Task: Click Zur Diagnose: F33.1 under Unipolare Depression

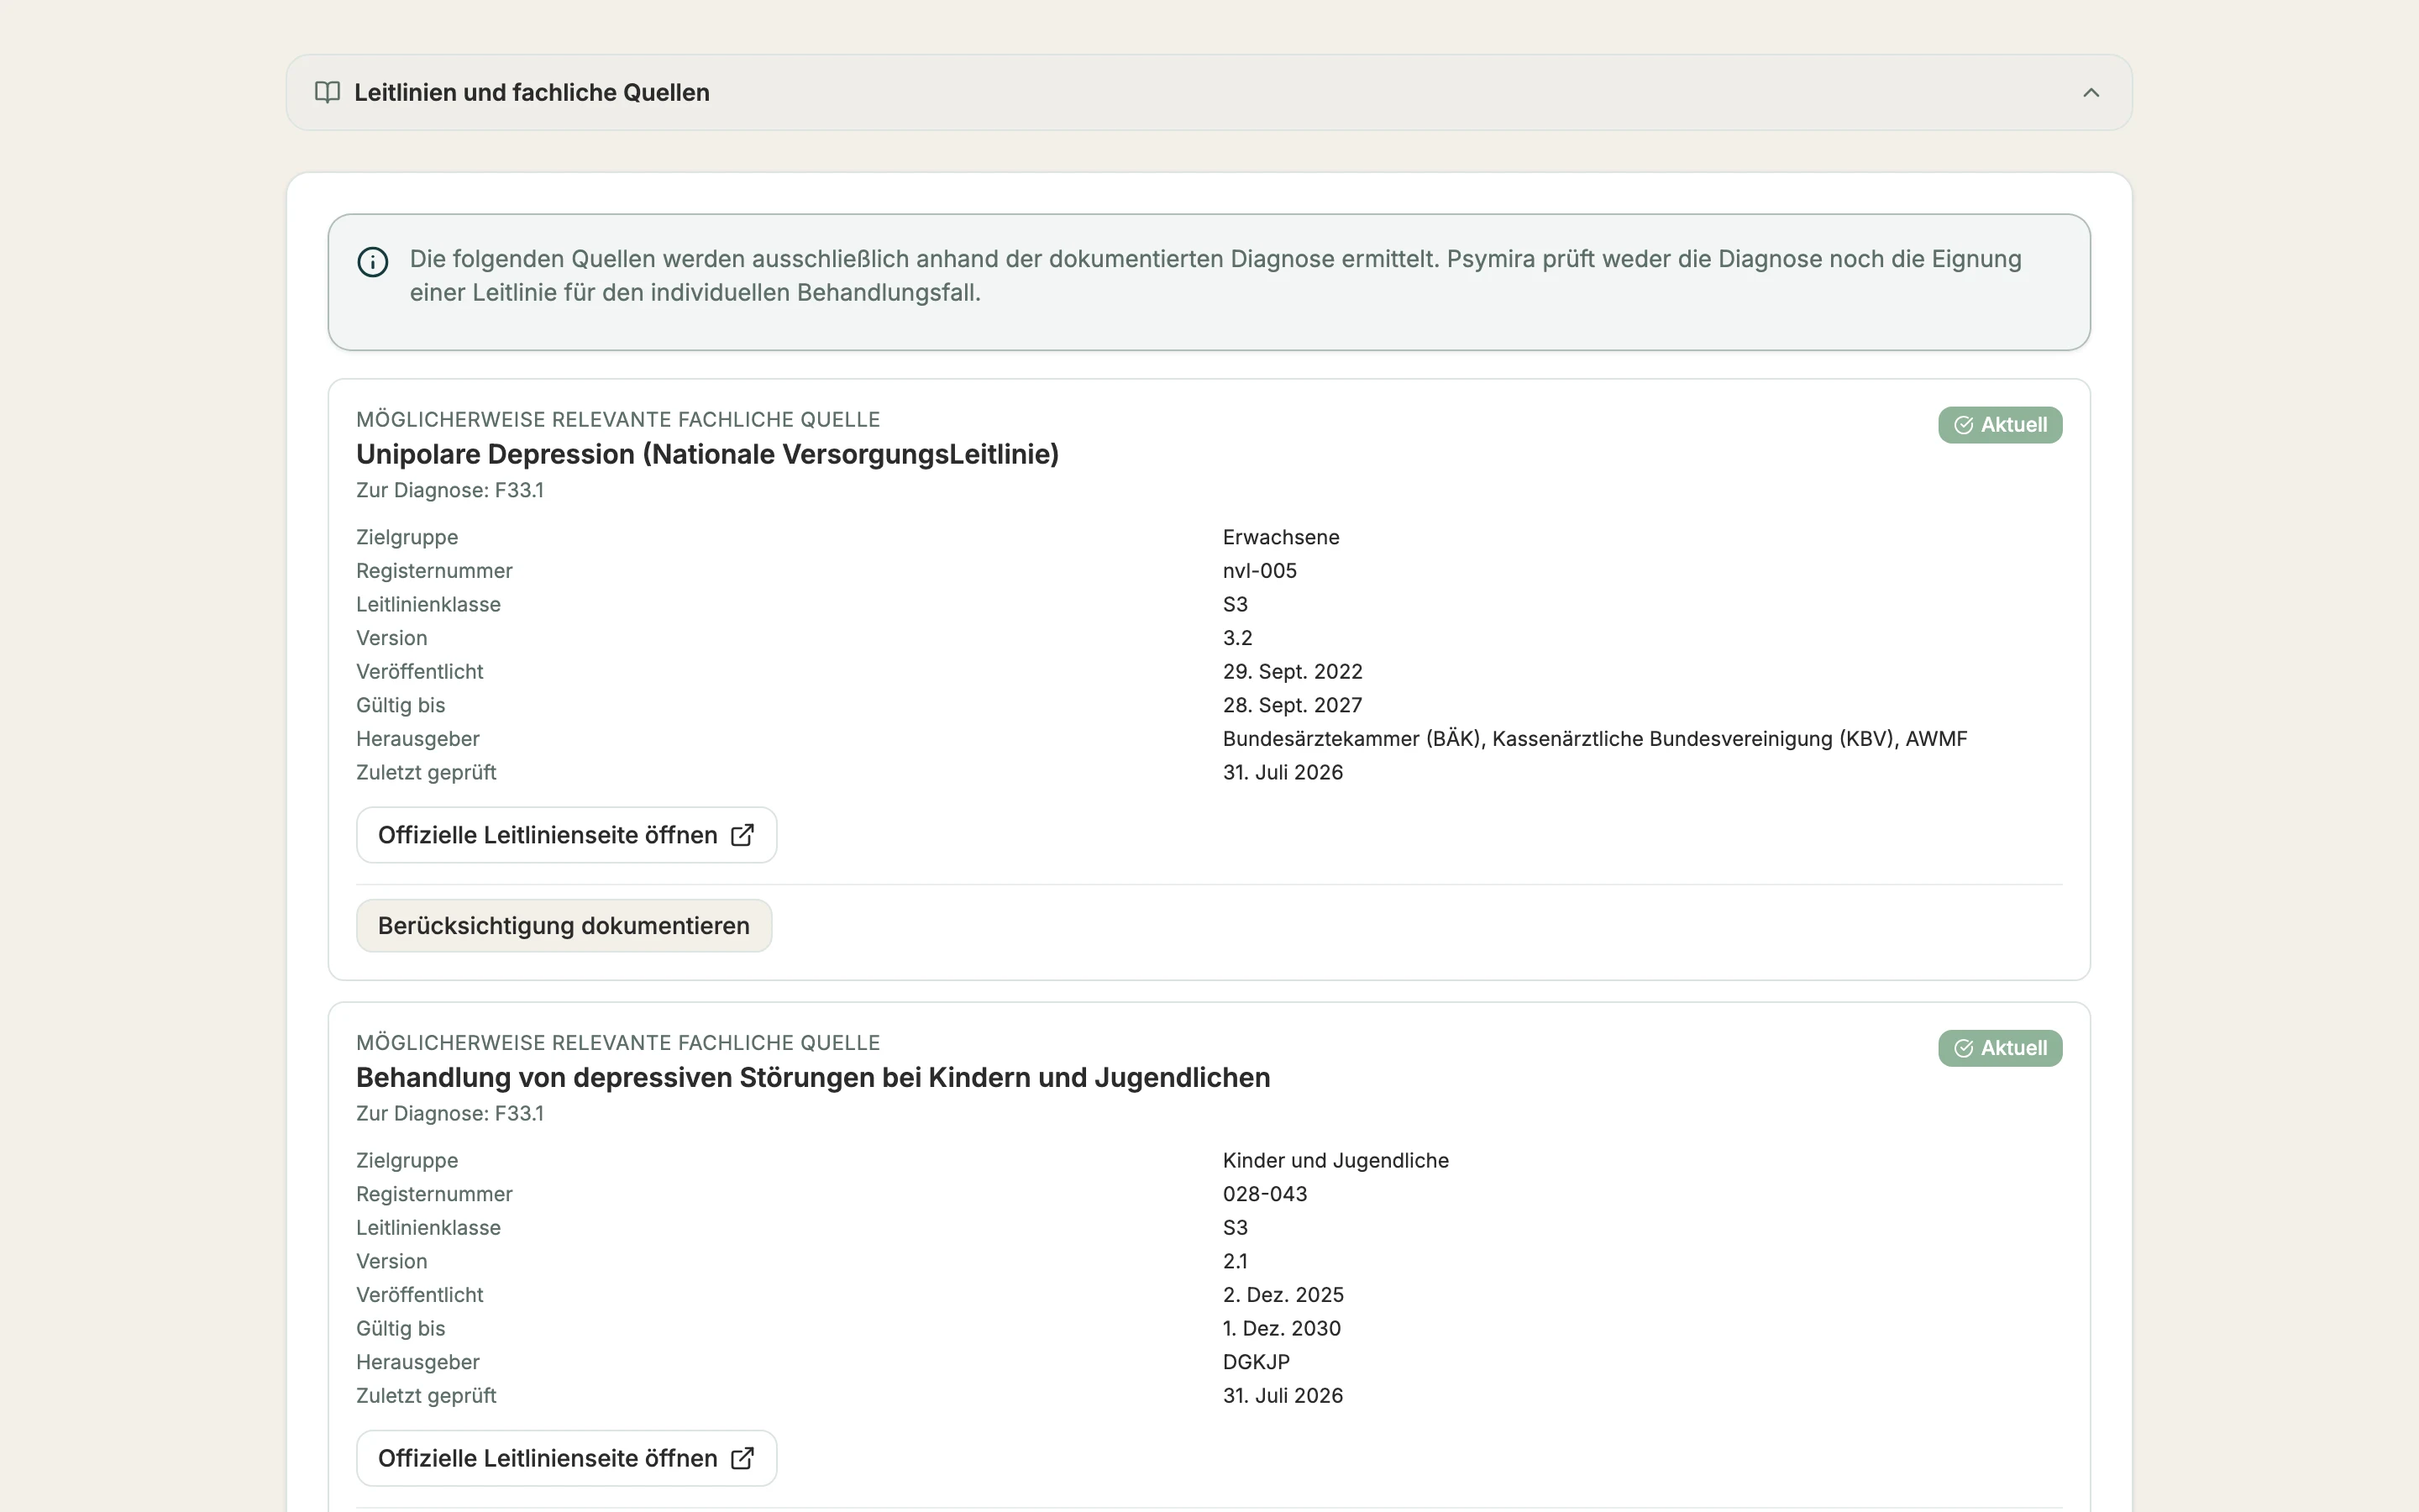Action: [x=450, y=490]
